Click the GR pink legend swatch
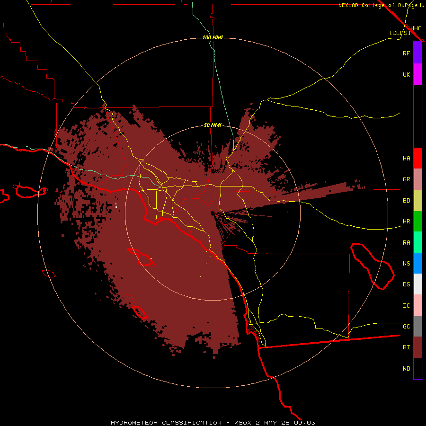The height and width of the screenshot is (426, 426). pyautogui.click(x=418, y=179)
